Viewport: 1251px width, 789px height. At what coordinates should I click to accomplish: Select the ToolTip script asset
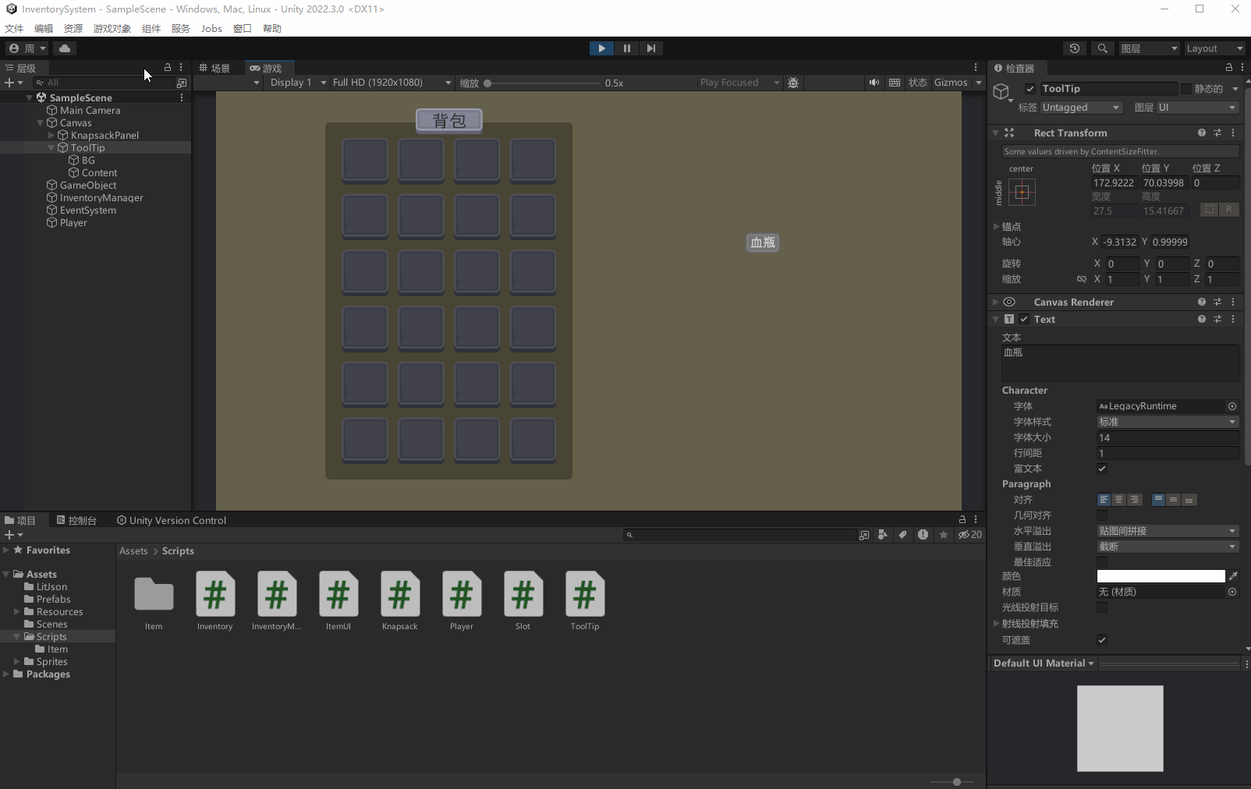tap(584, 596)
